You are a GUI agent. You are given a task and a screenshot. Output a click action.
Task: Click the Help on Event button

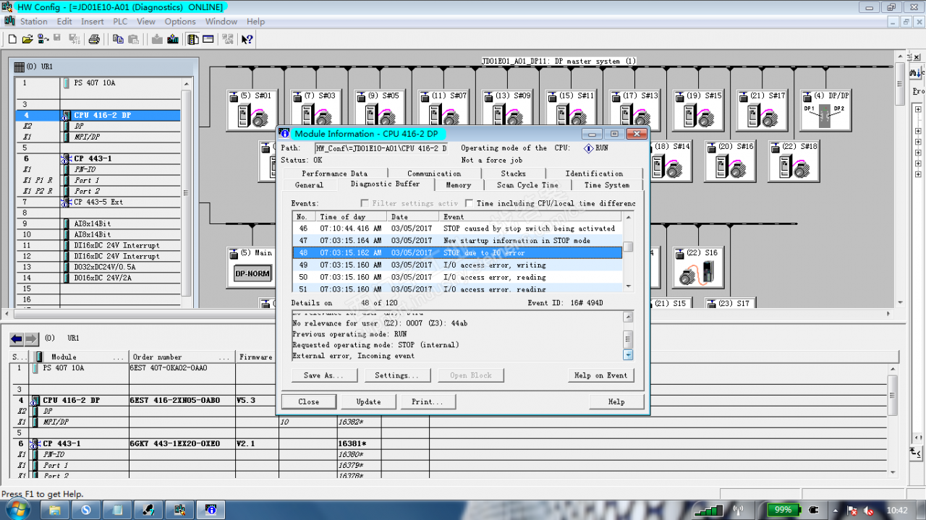[x=601, y=375]
